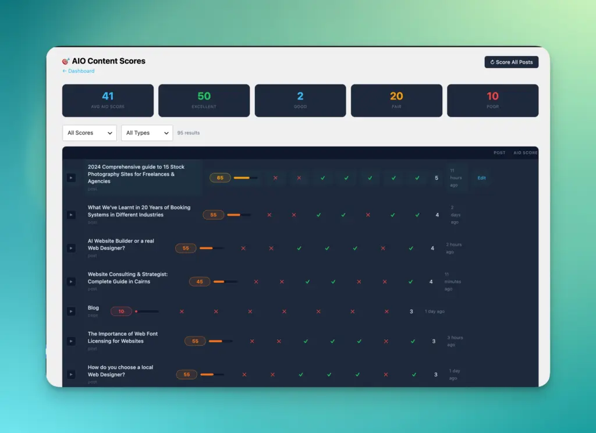Click the Score All Posts button
The image size is (596, 433).
click(511, 62)
